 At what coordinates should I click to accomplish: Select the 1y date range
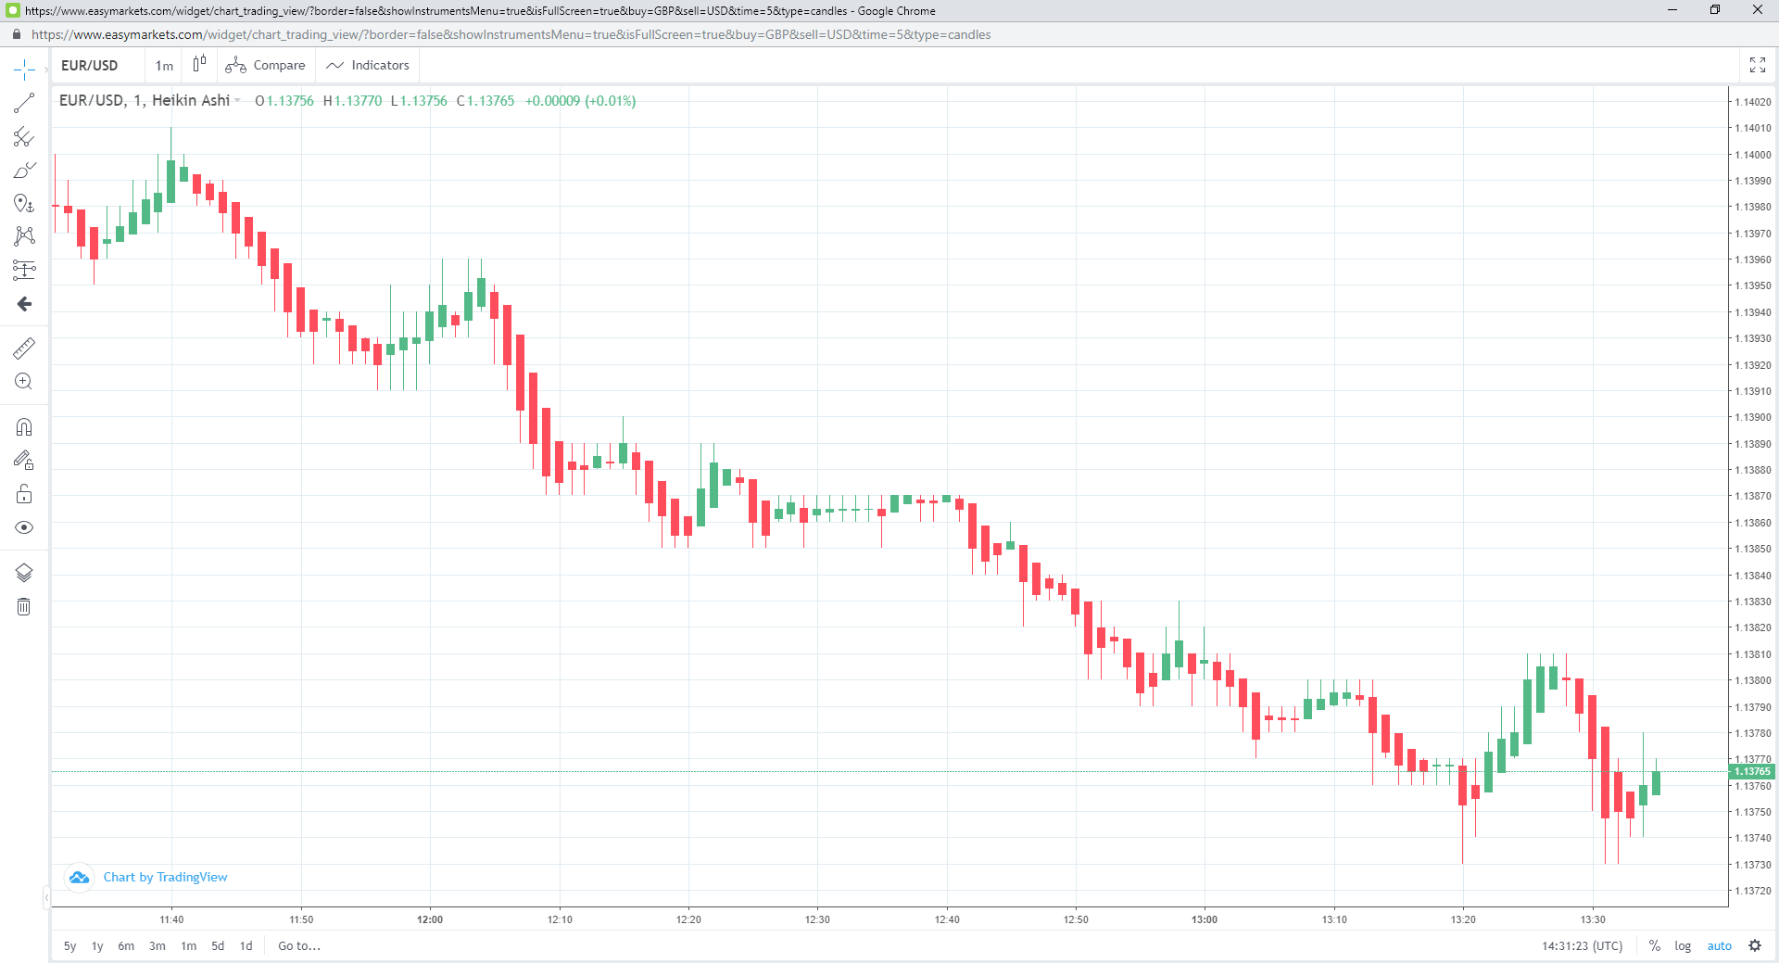point(97,946)
